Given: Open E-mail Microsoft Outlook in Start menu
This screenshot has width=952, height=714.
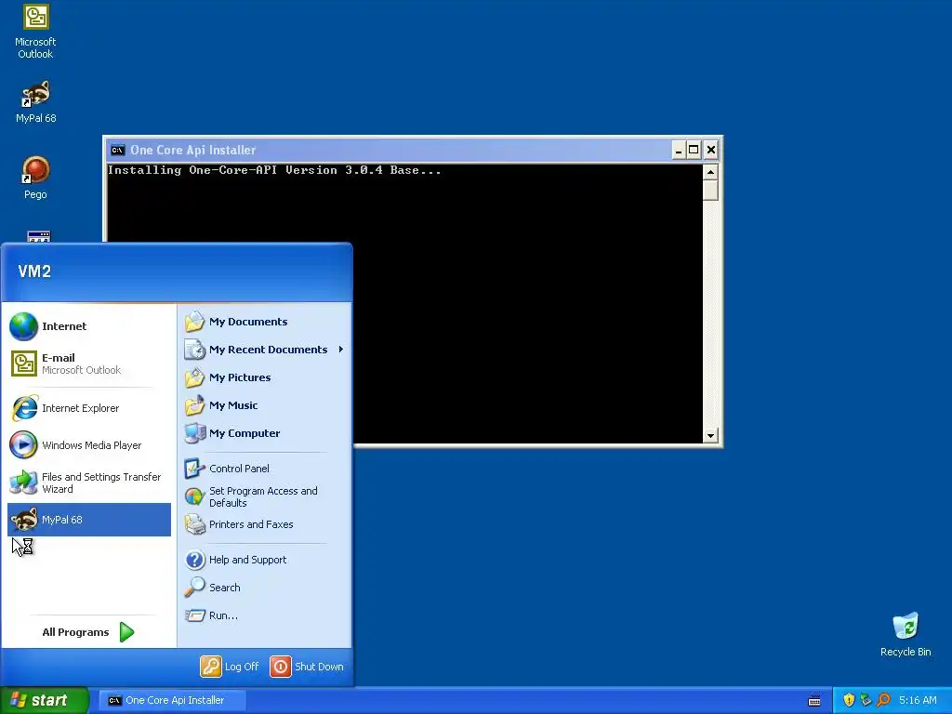Looking at the screenshot, I should 89,364.
